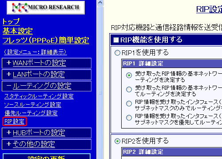Screen dimensions: 222x159
Task: Choose the fourth RIP1 subnet-mask priority radio option
Action: tap(129, 117)
